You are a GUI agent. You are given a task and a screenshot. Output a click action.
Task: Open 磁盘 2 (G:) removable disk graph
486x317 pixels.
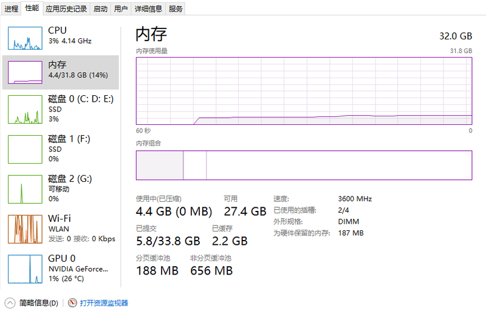(25, 189)
